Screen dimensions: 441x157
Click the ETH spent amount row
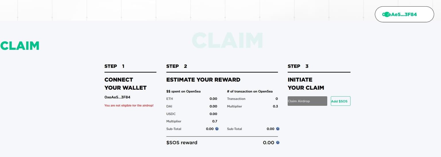[192, 99]
